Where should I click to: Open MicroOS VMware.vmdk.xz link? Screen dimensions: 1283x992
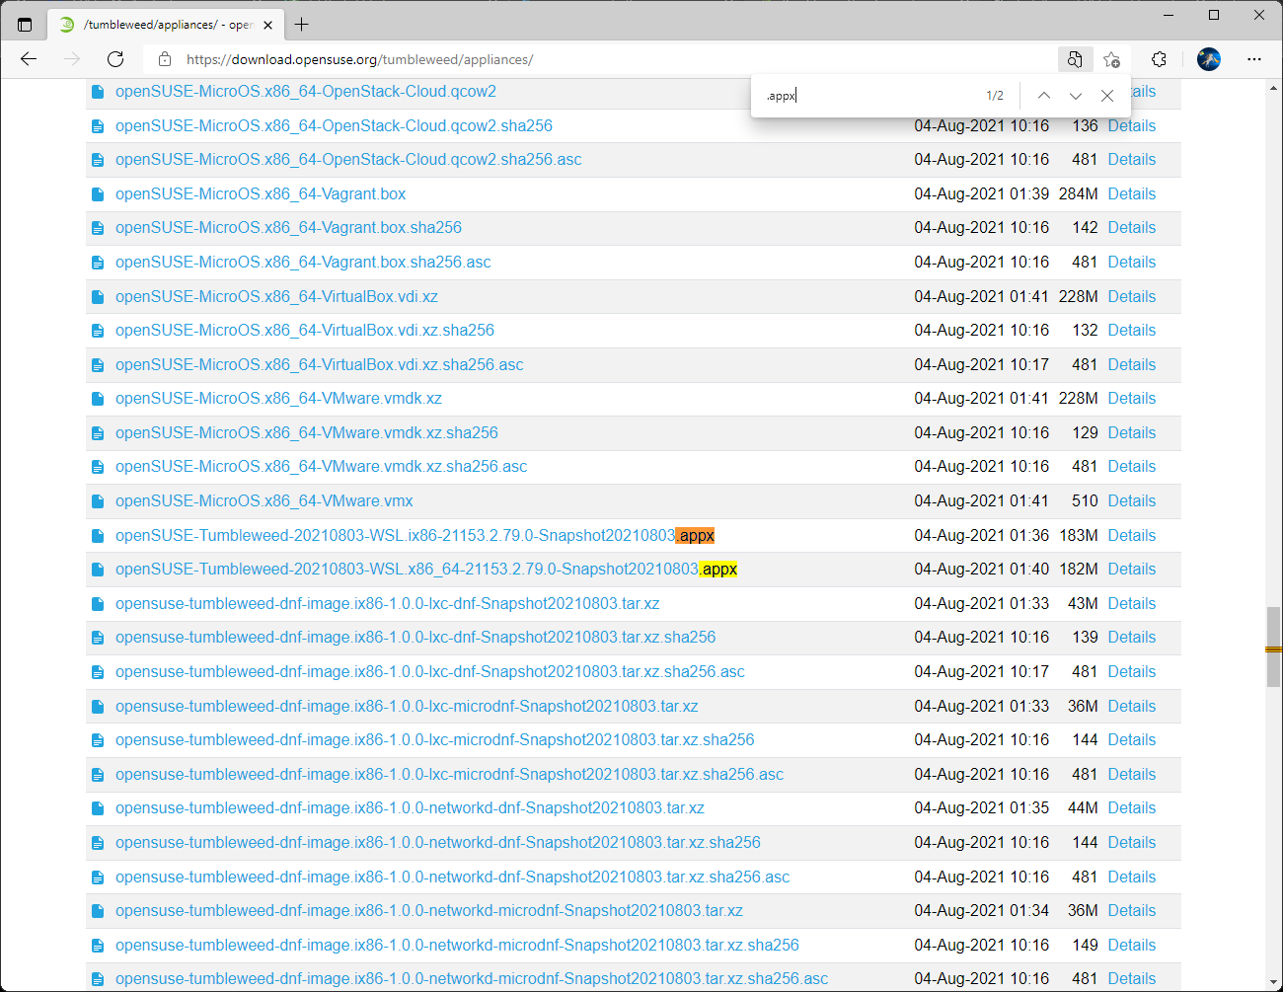(x=278, y=398)
